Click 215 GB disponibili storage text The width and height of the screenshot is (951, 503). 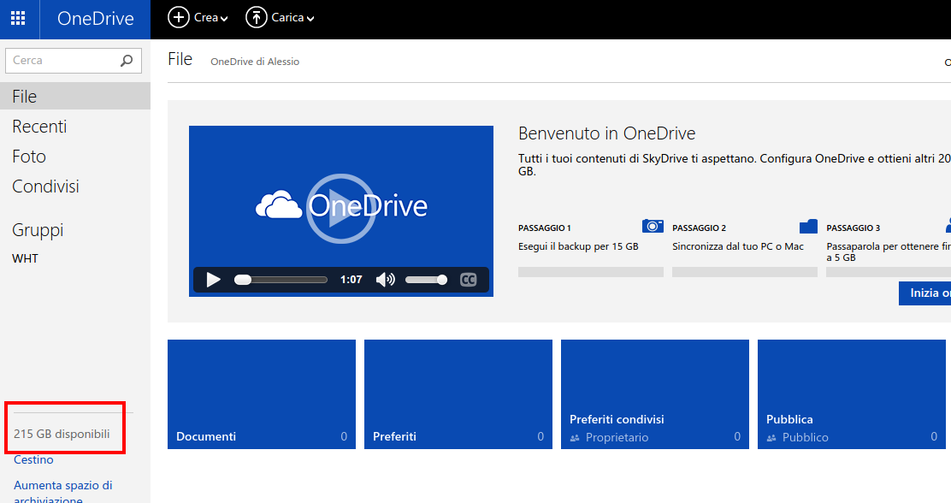click(x=62, y=434)
